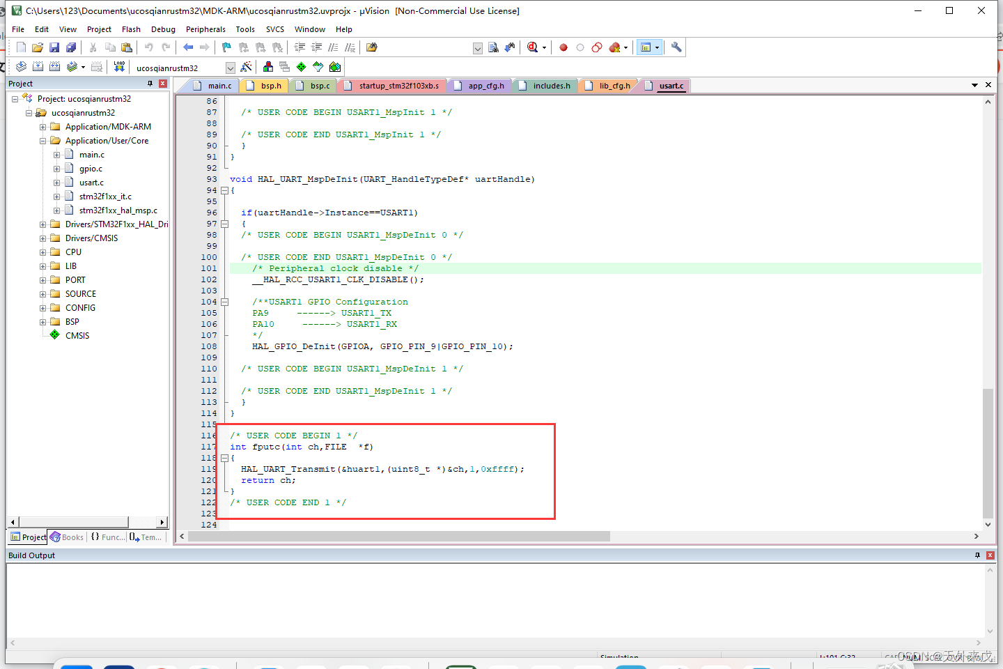Viewport: 1003px width, 669px height.
Task: Select the Configuration wrench icon
Action: click(675, 47)
